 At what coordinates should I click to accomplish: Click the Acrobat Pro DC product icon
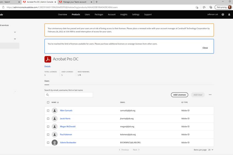48,59
